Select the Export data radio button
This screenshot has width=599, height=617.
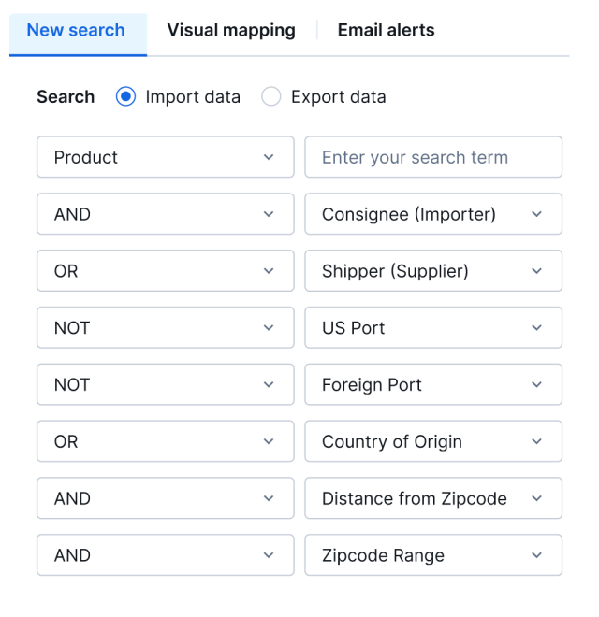pos(271,97)
